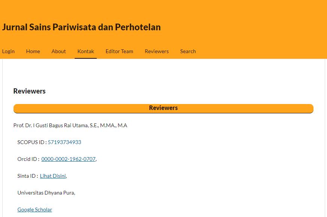The image size is (327, 217).
Task: Navigate to Reviewers in the navigation bar
Action: [x=157, y=51]
